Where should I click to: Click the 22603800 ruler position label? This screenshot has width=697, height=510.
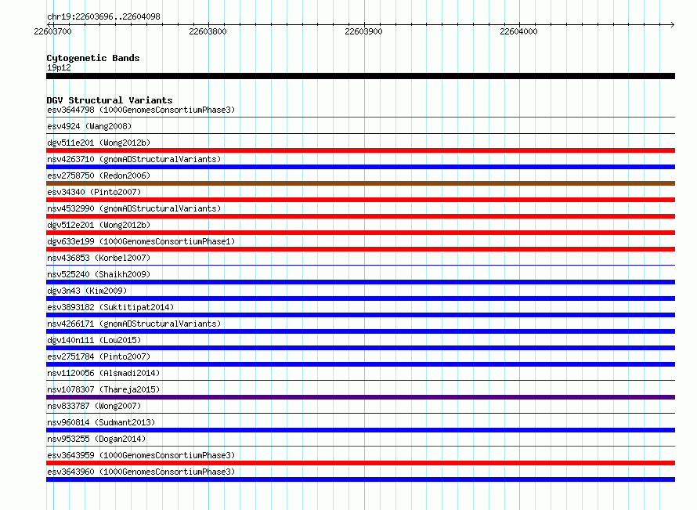[208, 31]
